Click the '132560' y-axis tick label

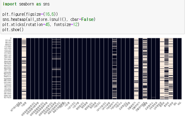8,47
